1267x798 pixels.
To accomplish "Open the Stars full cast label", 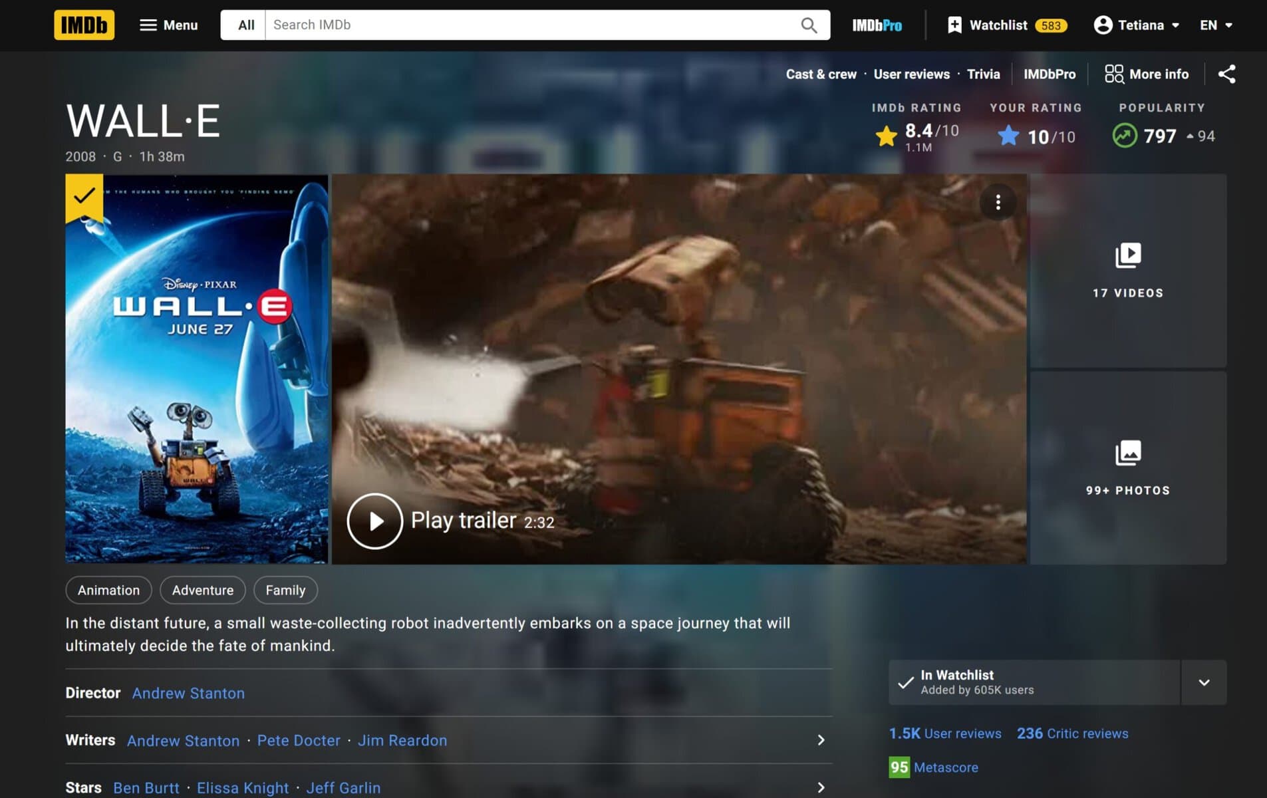I will 83,788.
